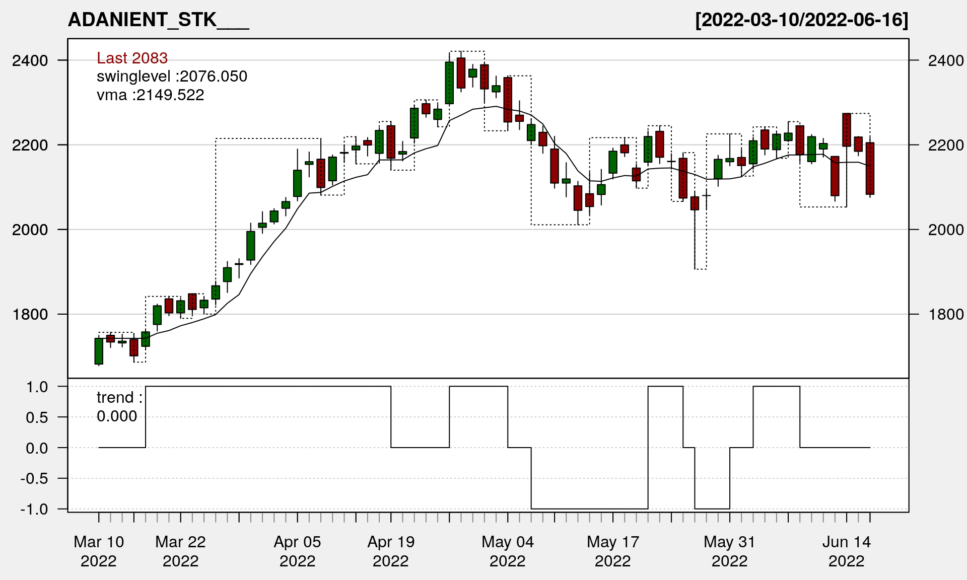Click the Mar 10 2022 x-axis label
The height and width of the screenshot is (580, 967).
[99, 551]
